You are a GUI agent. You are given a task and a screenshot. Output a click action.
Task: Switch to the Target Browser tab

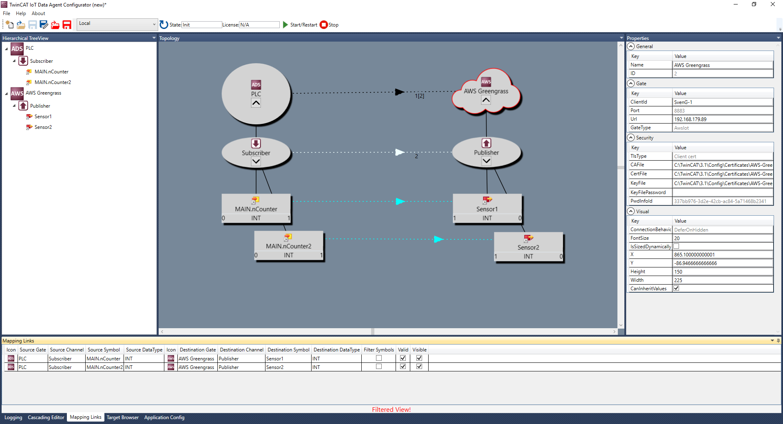pyautogui.click(x=123, y=417)
